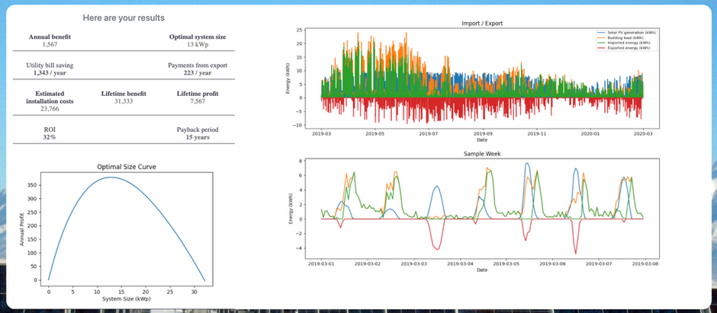This screenshot has width=717, height=313.
Task: Click the System Size (kWp) axis label
Action: (x=126, y=299)
